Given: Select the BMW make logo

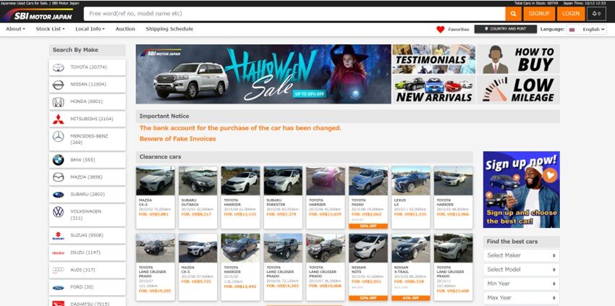Looking at the screenshot, I should tap(58, 160).
